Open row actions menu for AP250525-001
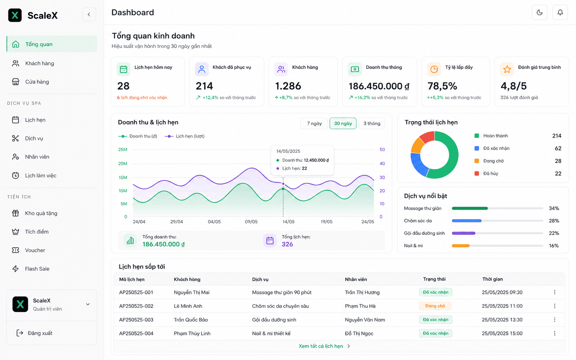576x360 pixels. (555, 292)
